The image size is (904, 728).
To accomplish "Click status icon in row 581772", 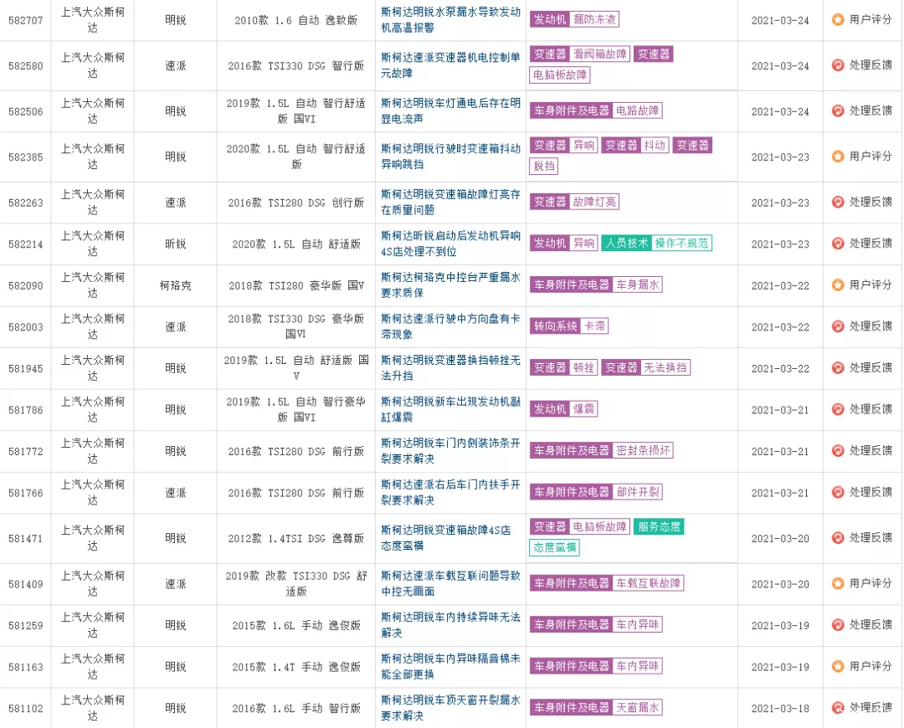I will (838, 451).
